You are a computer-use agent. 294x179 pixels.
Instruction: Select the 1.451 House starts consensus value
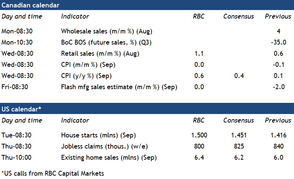point(238,135)
